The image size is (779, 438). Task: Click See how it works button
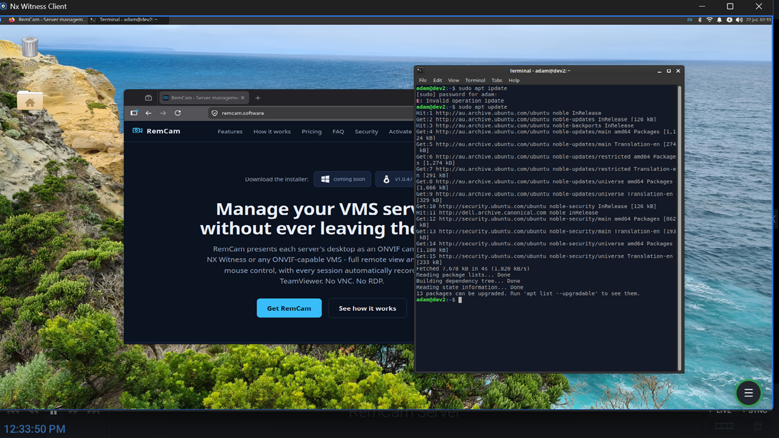[x=368, y=308]
